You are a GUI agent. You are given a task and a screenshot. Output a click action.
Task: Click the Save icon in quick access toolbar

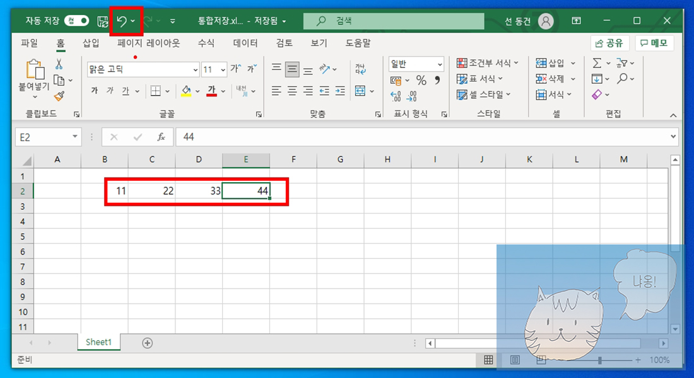(x=103, y=21)
